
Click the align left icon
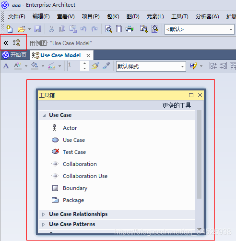click(213, 66)
